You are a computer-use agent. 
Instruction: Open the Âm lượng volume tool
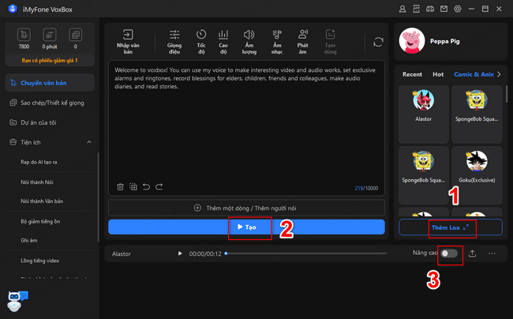[x=249, y=42]
